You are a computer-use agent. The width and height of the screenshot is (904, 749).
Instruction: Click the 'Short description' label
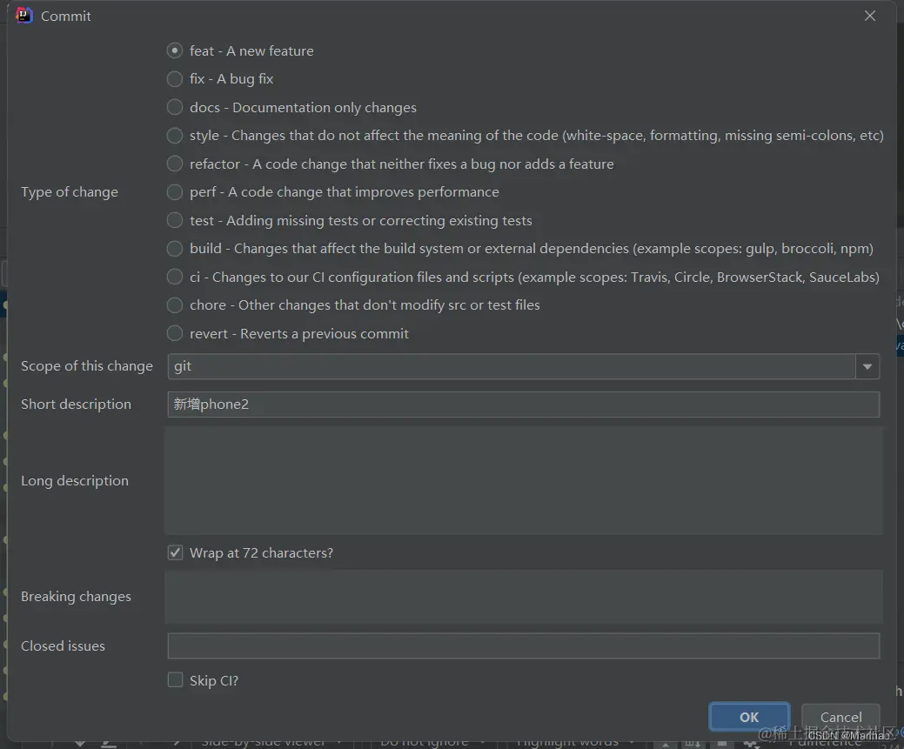click(x=76, y=405)
